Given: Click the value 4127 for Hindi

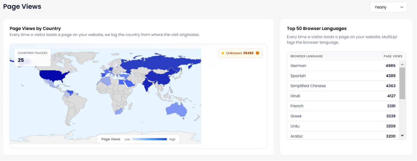Looking at the screenshot, I should coord(391,96).
